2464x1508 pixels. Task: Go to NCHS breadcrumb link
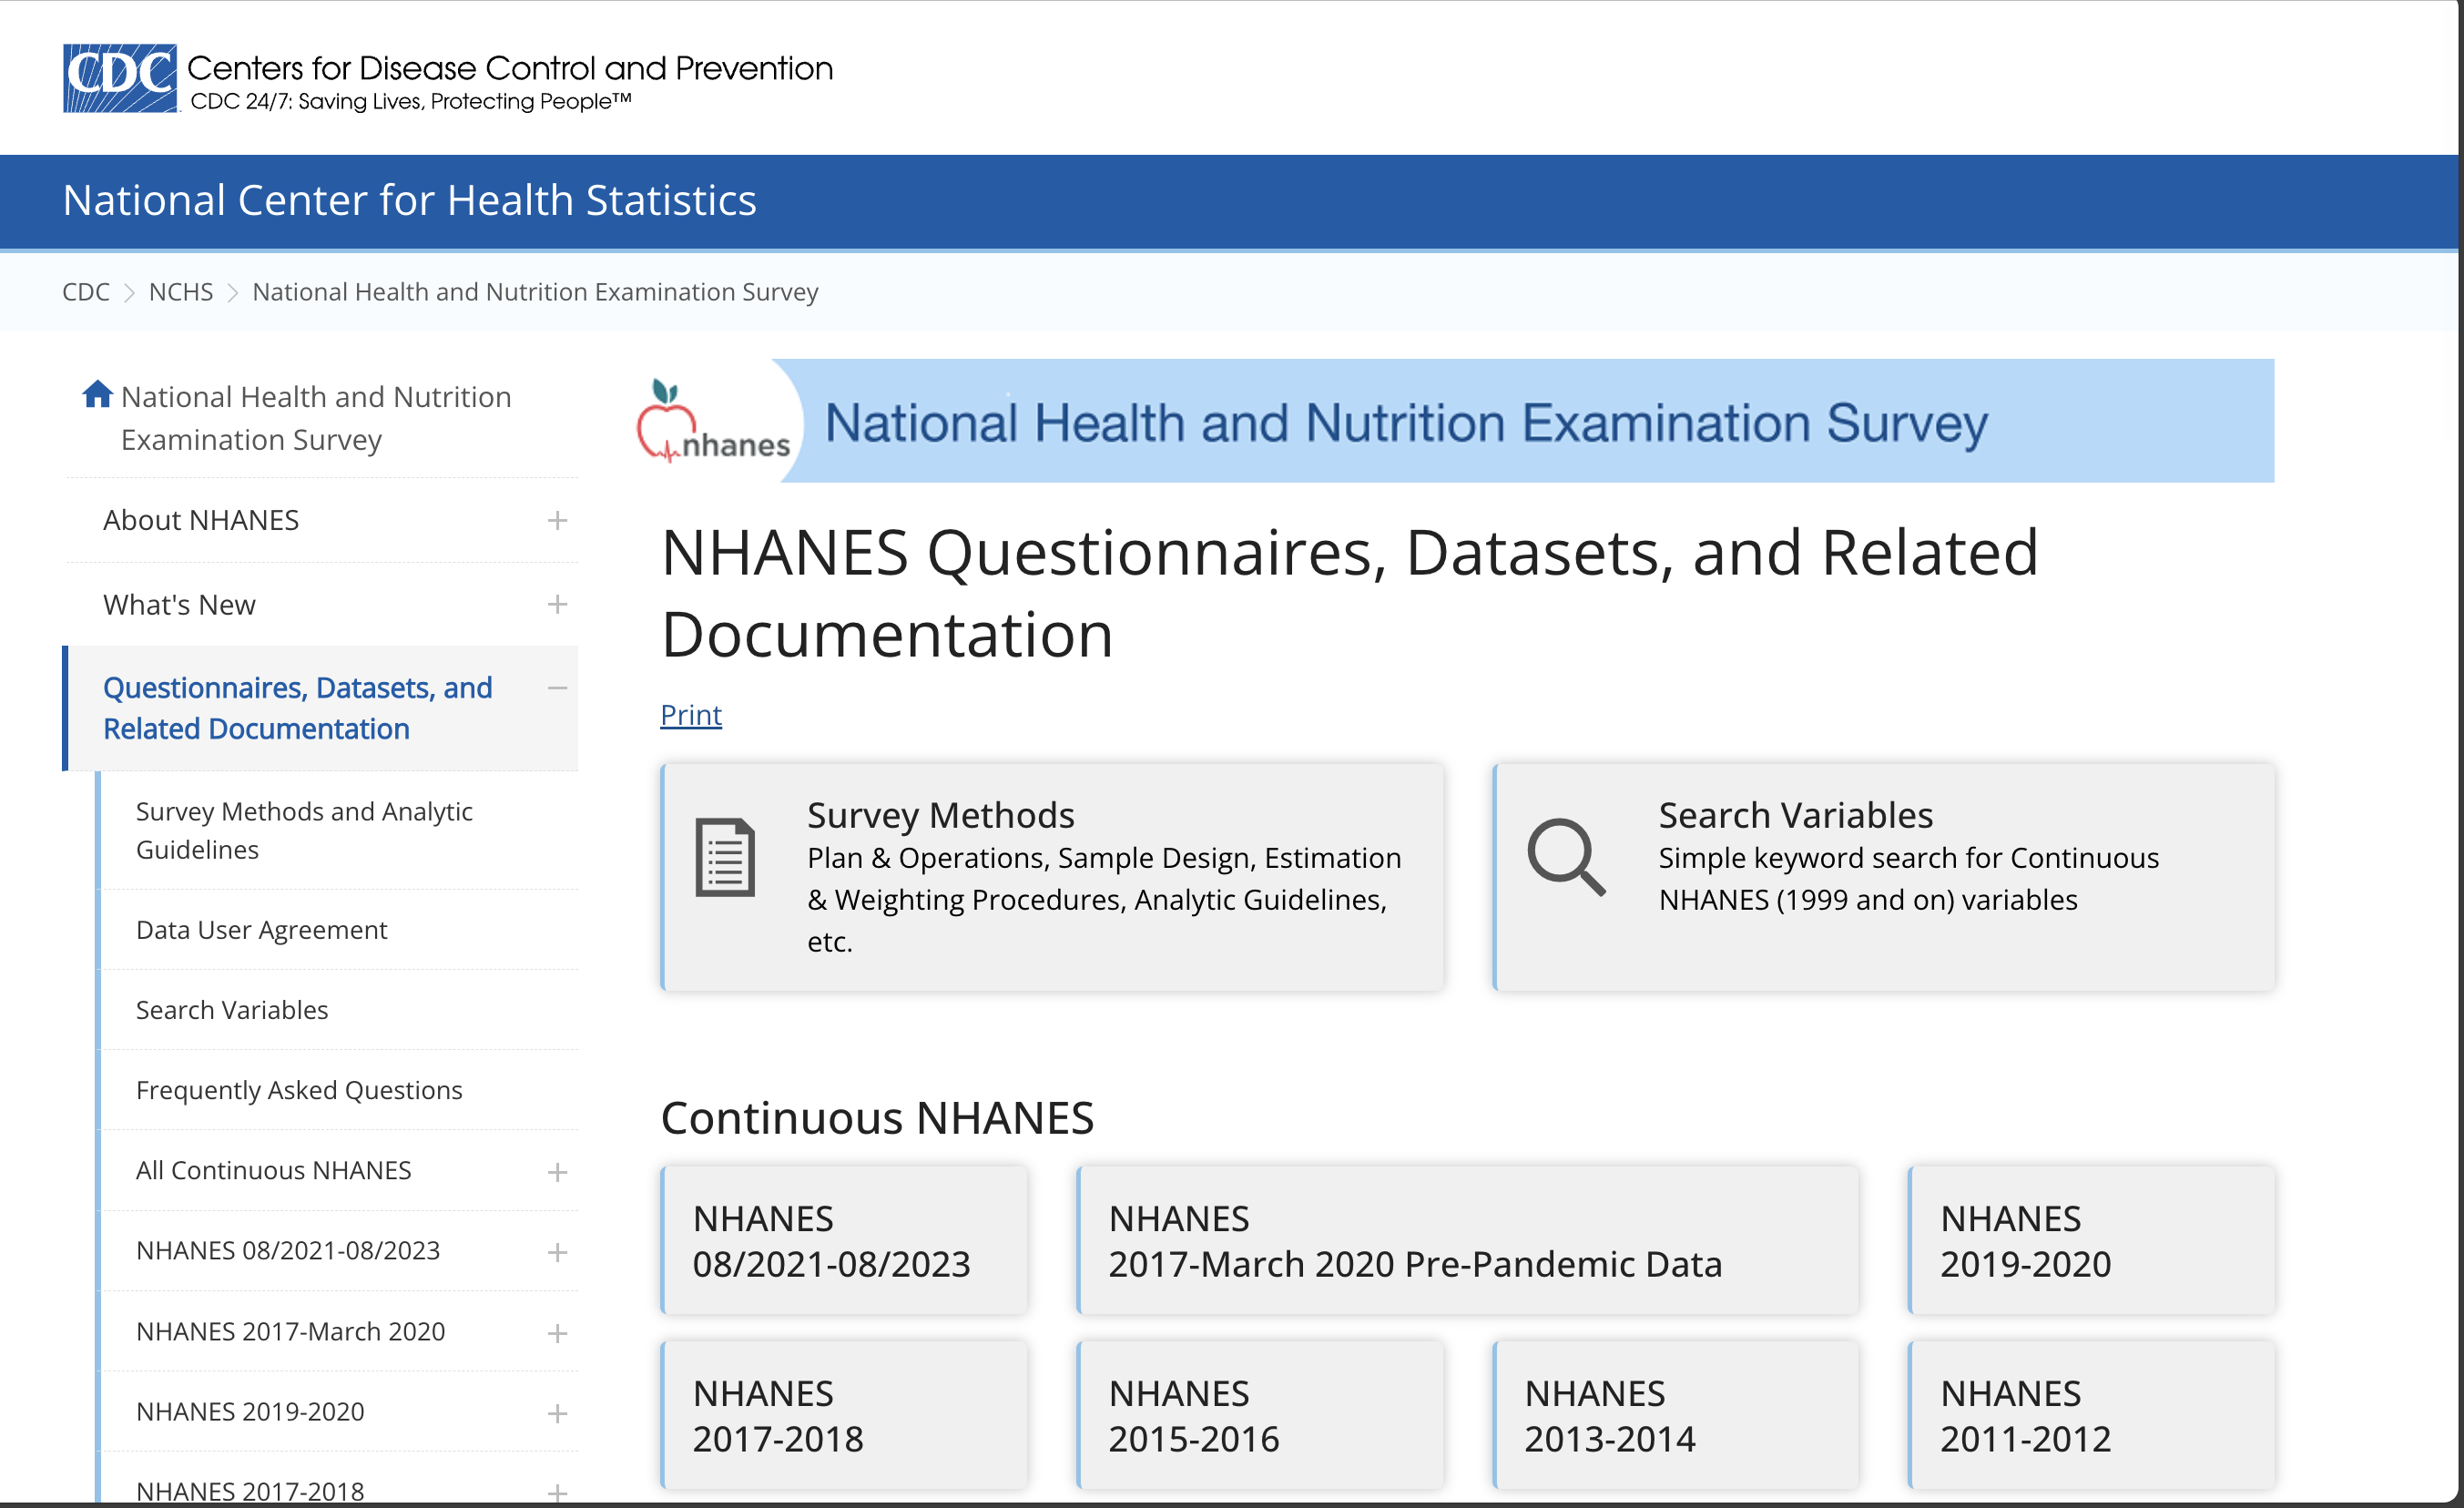[181, 292]
